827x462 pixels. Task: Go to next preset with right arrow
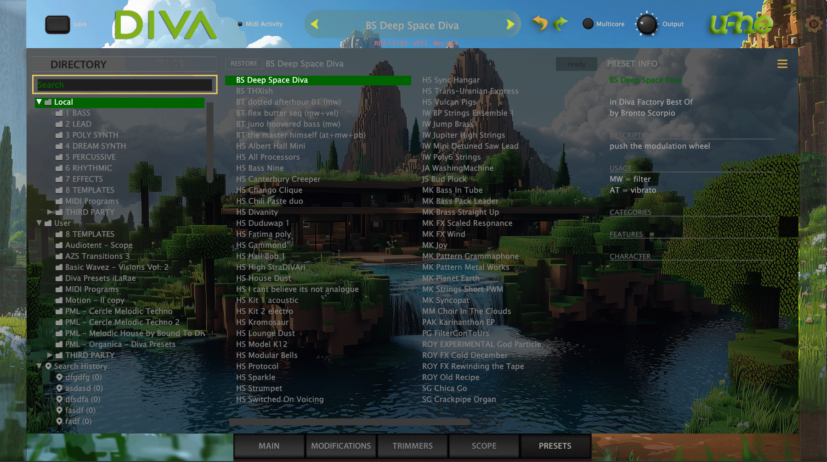tap(510, 24)
